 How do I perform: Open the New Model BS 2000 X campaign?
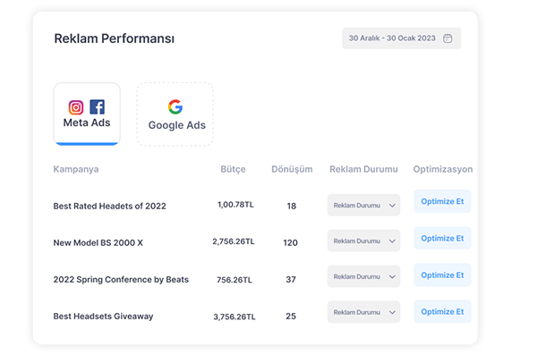[x=98, y=242]
